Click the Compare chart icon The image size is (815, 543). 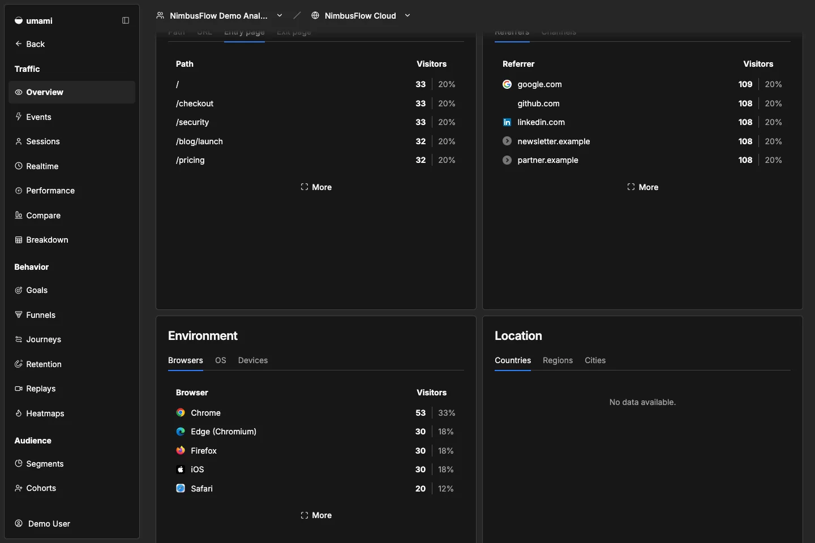[19, 215]
